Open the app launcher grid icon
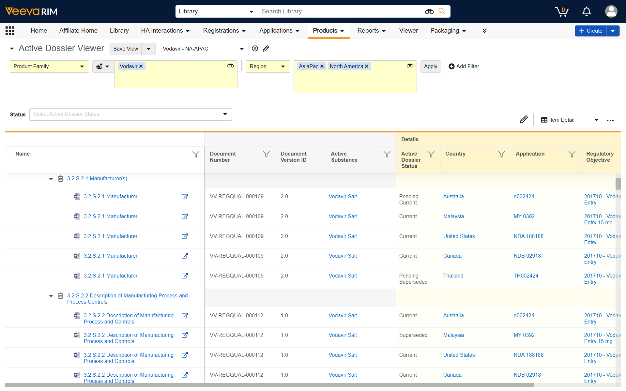 (x=10, y=31)
